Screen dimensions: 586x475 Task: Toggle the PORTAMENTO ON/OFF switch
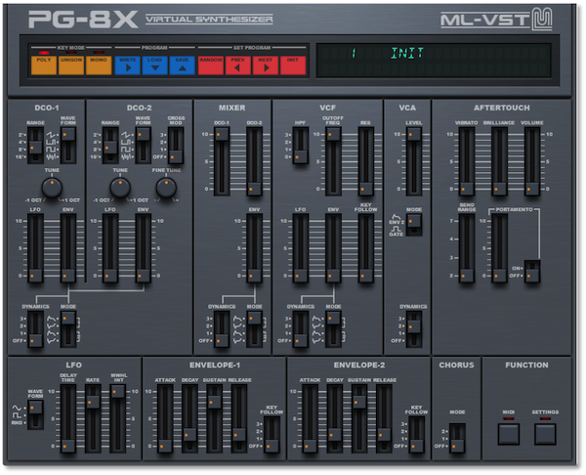coord(532,272)
